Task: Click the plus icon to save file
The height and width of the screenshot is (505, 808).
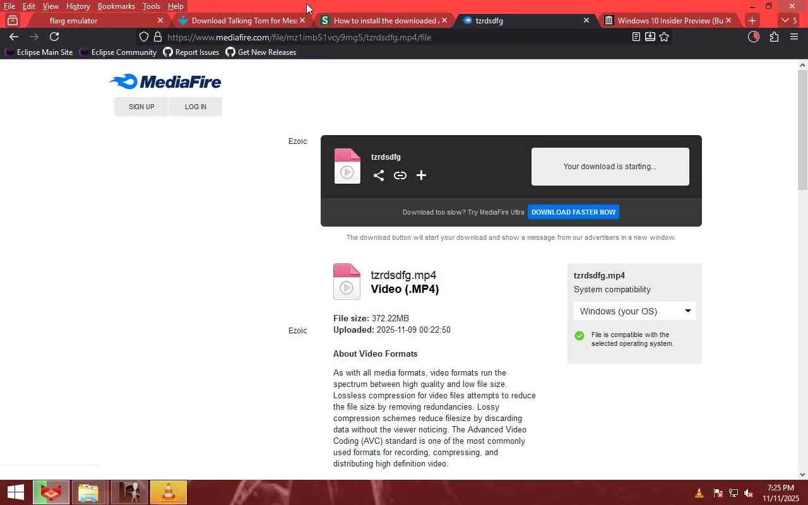Action: click(421, 175)
